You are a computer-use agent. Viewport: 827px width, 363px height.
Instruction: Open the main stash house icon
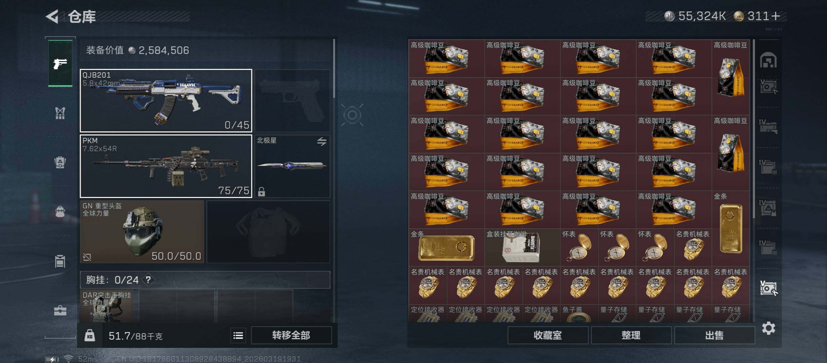pos(769,60)
